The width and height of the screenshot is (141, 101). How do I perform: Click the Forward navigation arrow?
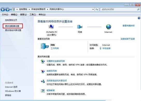(8, 9)
